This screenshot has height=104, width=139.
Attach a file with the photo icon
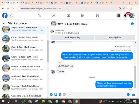(x=56, y=95)
